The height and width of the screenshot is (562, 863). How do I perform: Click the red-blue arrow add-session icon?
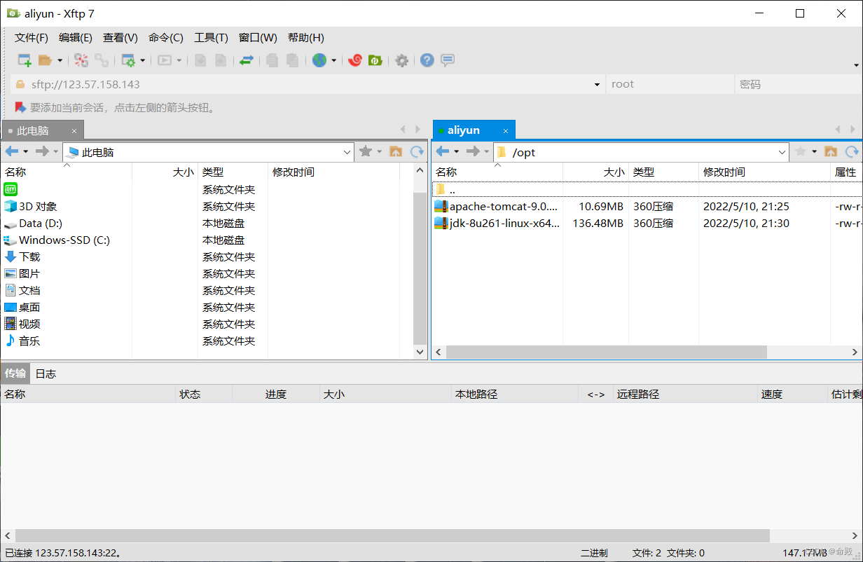pos(20,108)
